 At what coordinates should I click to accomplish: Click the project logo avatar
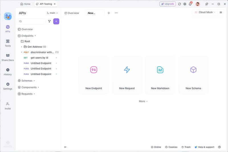(8, 16)
